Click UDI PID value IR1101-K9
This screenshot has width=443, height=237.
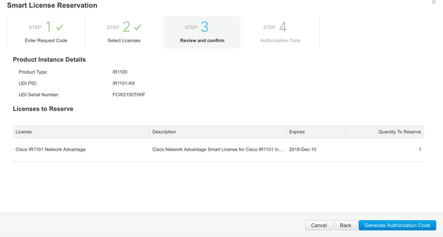click(x=123, y=83)
